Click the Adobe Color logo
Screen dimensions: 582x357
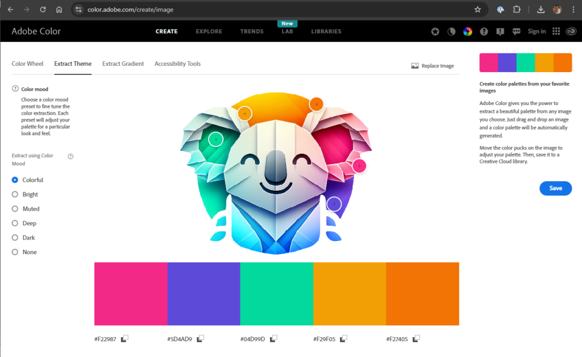[36, 32]
